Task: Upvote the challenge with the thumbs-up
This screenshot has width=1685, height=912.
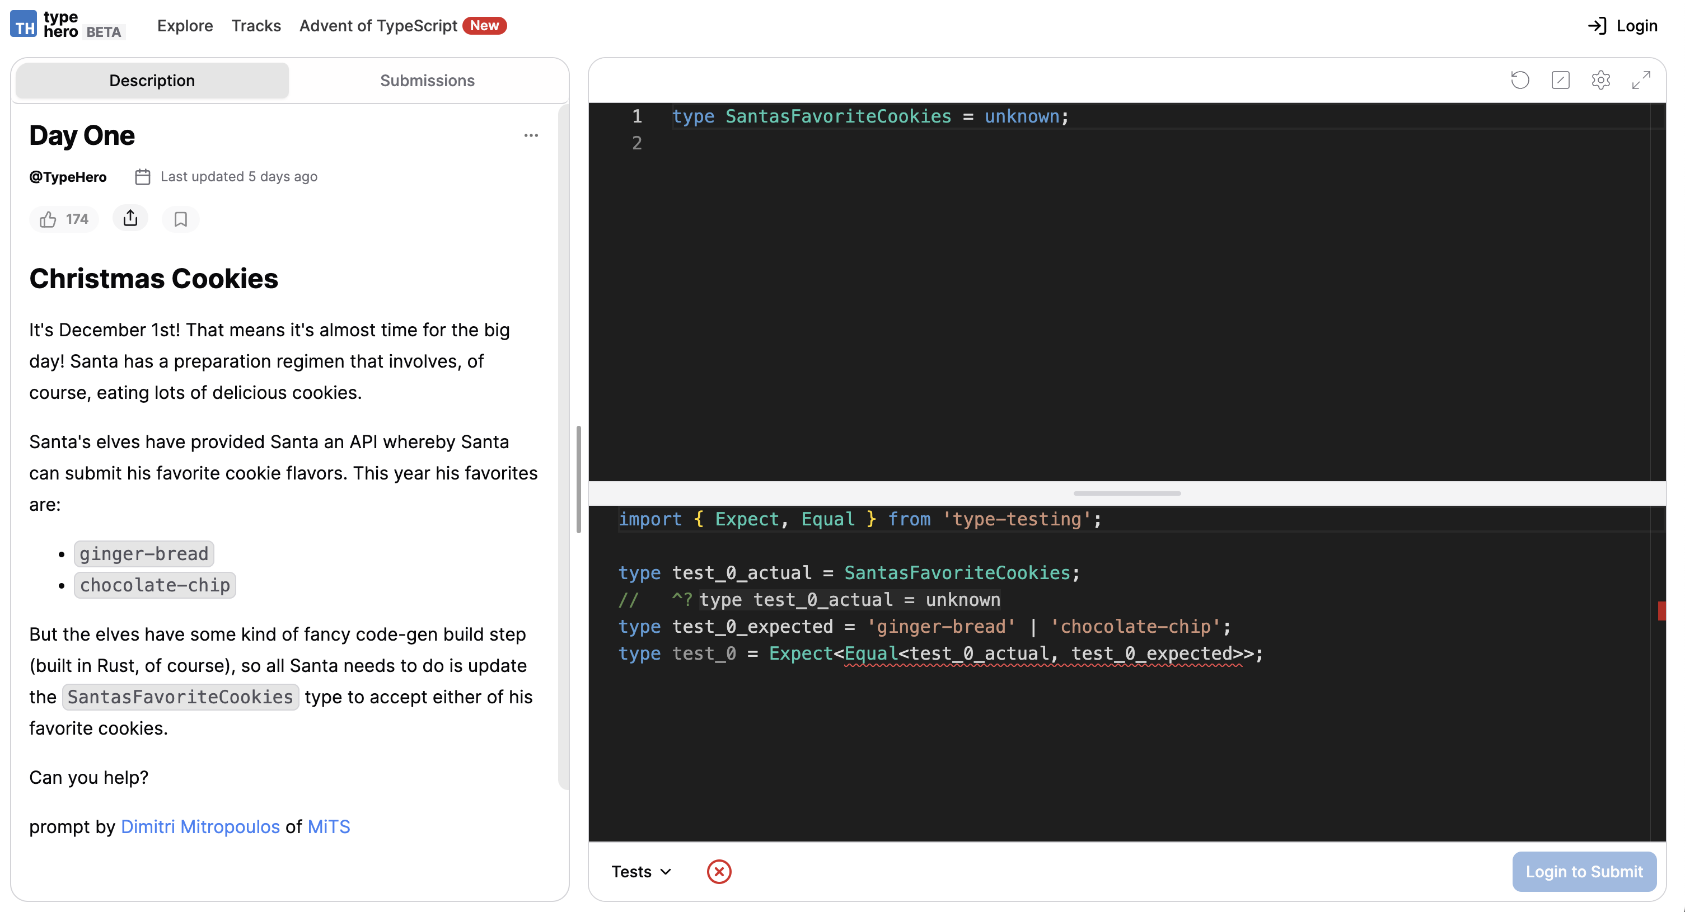Action: [x=63, y=218]
